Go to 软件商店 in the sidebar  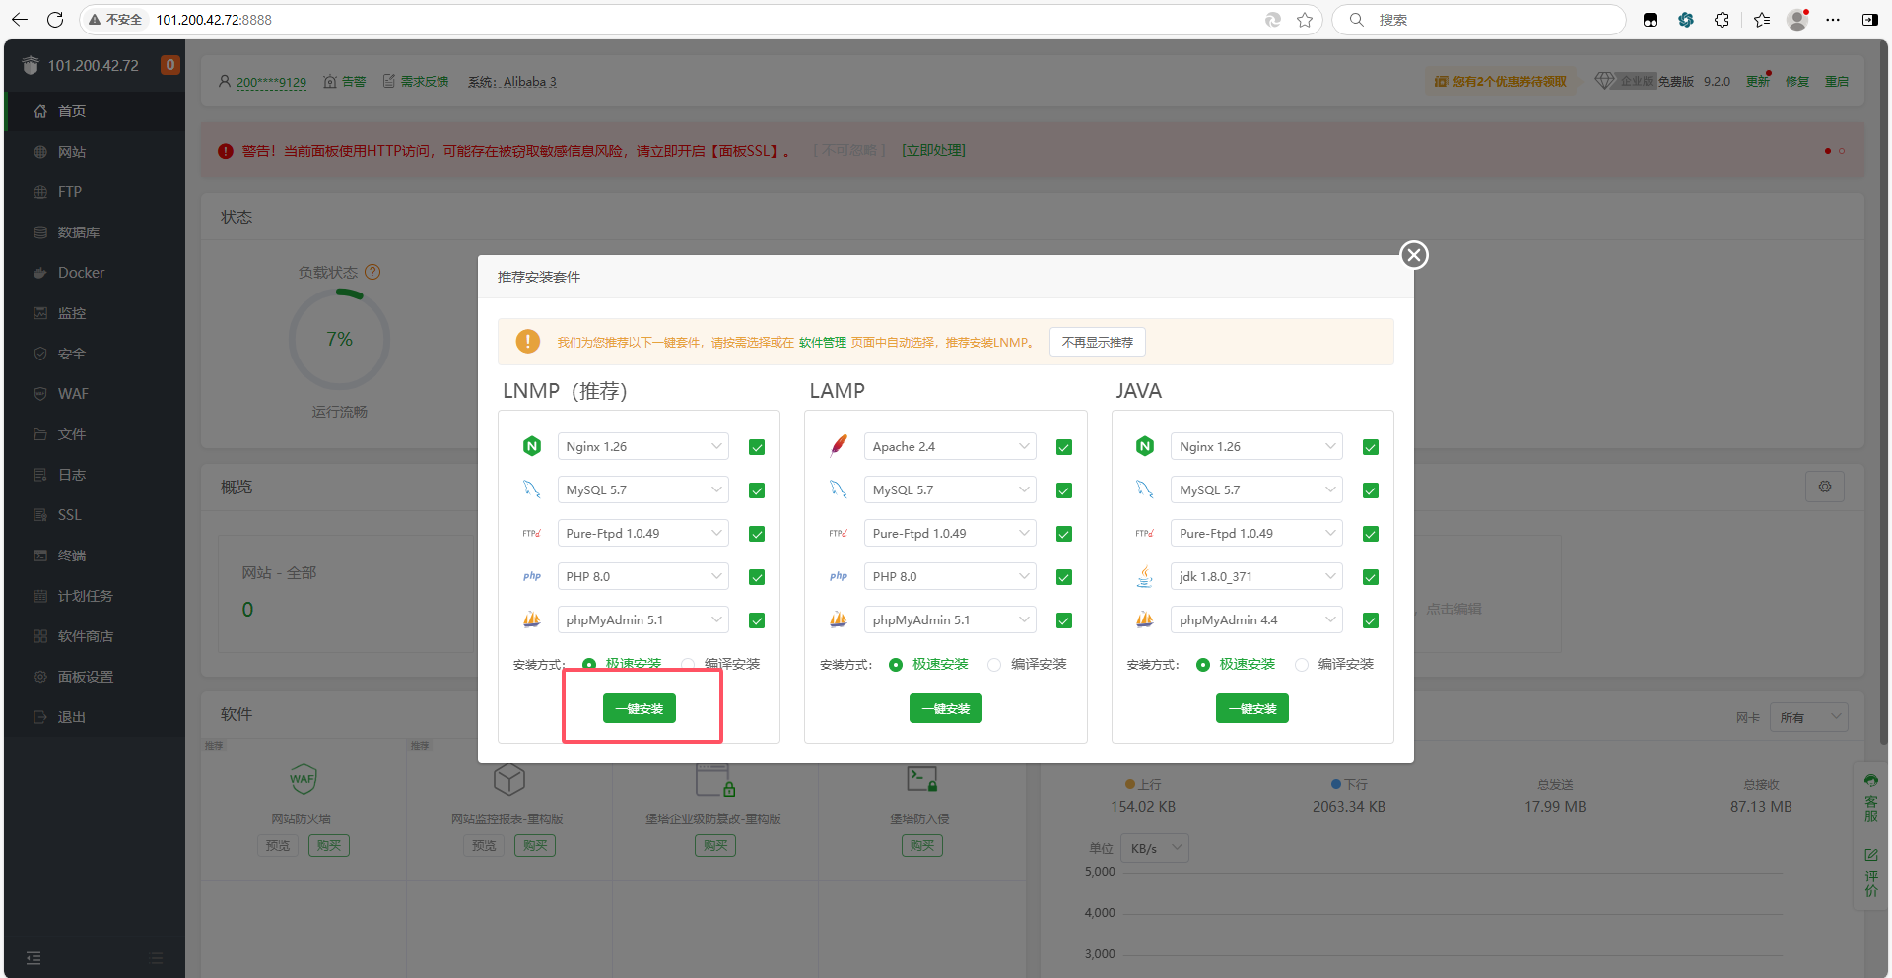click(85, 636)
